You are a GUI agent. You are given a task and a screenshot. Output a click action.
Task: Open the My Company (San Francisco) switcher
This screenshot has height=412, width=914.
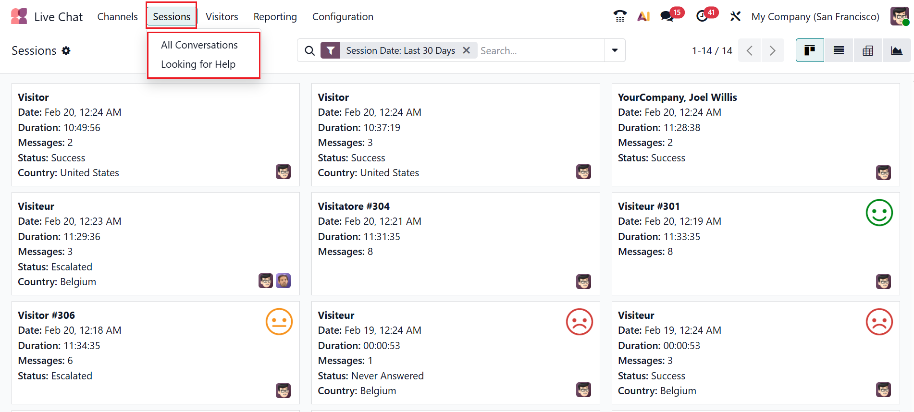tap(815, 17)
